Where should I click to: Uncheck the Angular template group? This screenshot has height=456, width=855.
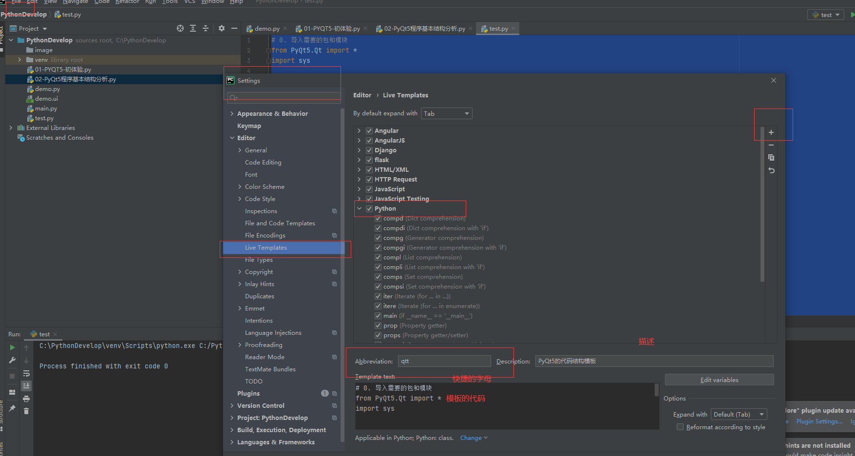pyautogui.click(x=369, y=131)
